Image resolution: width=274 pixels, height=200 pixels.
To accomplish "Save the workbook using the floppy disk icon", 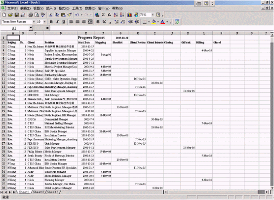I will [x=17, y=15].
